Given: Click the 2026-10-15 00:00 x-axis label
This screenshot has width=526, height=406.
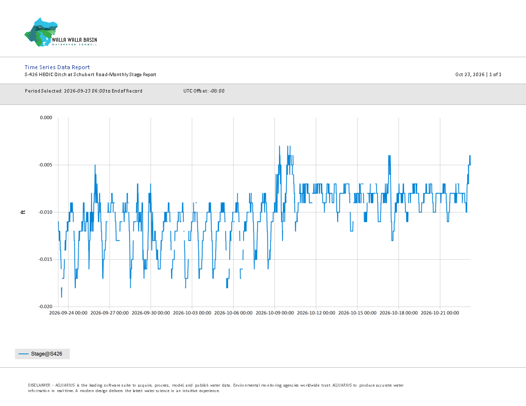Looking at the screenshot, I should click(x=357, y=313).
